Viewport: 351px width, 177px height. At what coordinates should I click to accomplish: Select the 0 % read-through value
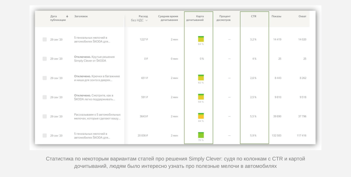[x=202, y=59]
